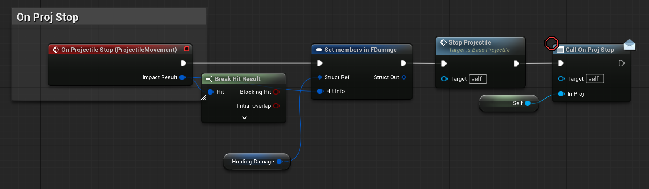This screenshot has height=189, width=649.
Task: Click the red delegate square on event node
Action: click(x=187, y=49)
